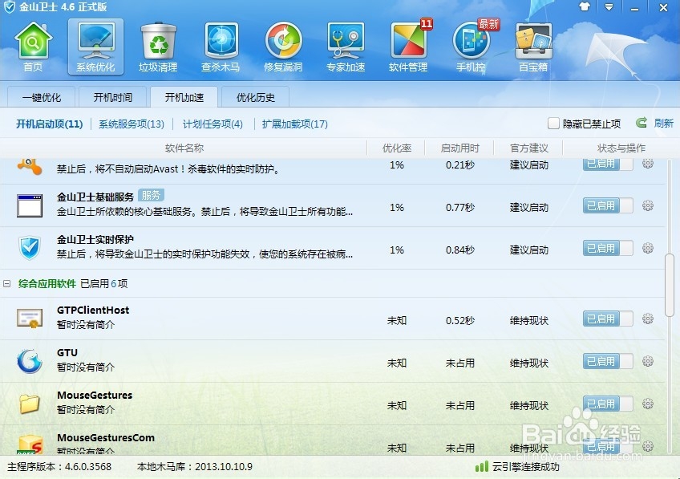
Task: Click the 本地木马库：2013.10.10.9 status text
Action: pyautogui.click(x=195, y=467)
